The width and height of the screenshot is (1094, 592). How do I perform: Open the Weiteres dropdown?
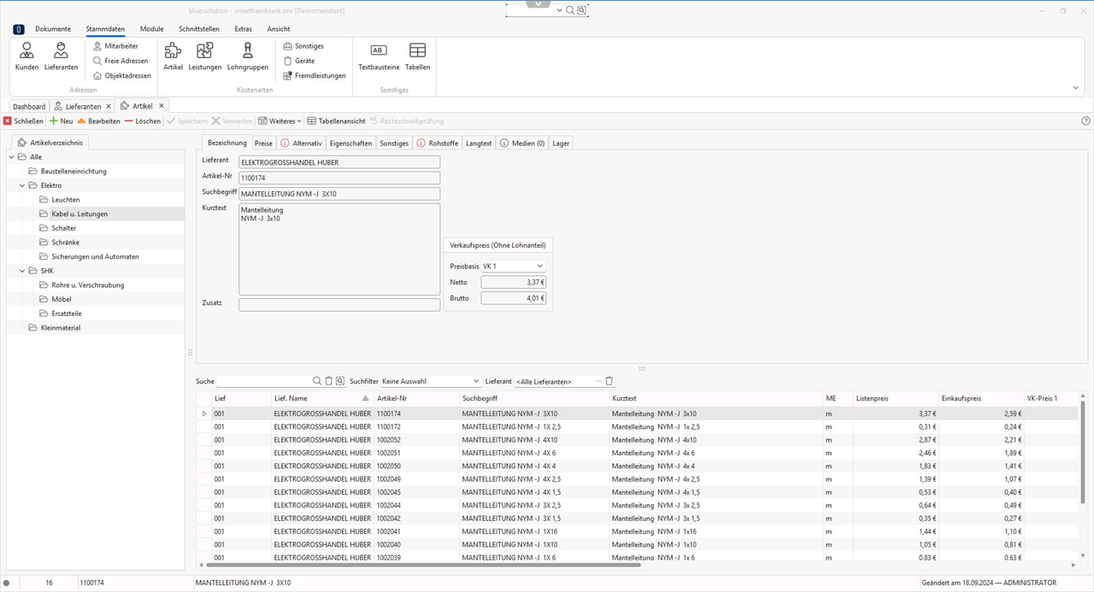tap(279, 121)
